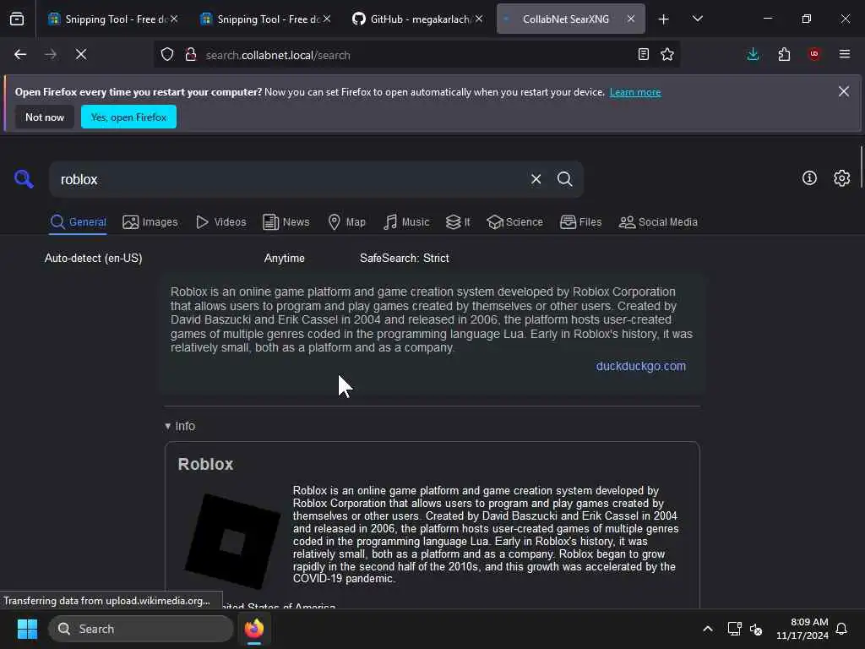This screenshot has height=649, width=865.
Task: Open language Auto-detect (en-US) dropdown
Action: coord(93,258)
